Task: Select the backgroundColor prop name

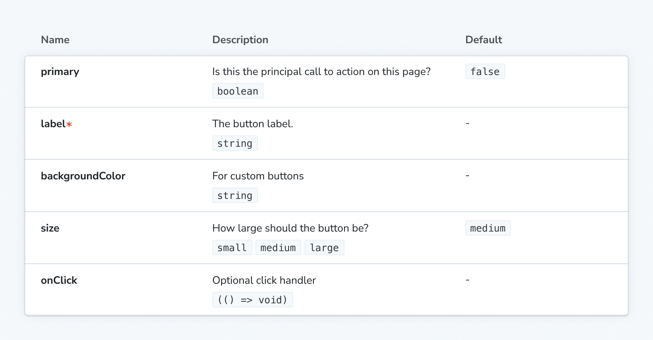Action: (x=83, y=176)
